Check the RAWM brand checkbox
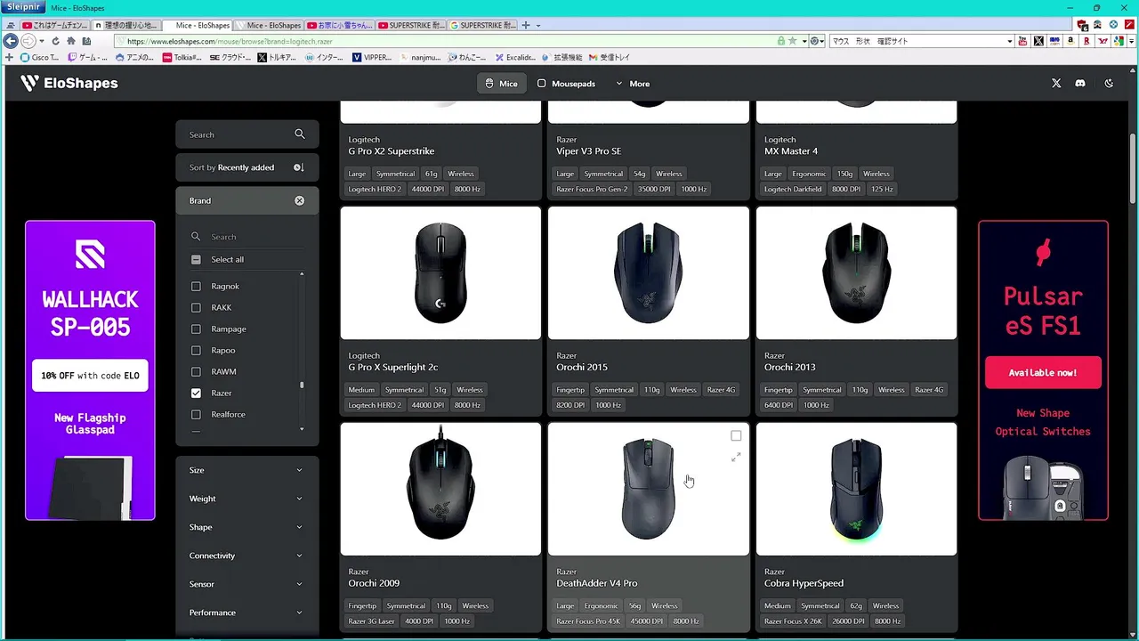This screenshot has width=1139, height=641. (197, 371)
